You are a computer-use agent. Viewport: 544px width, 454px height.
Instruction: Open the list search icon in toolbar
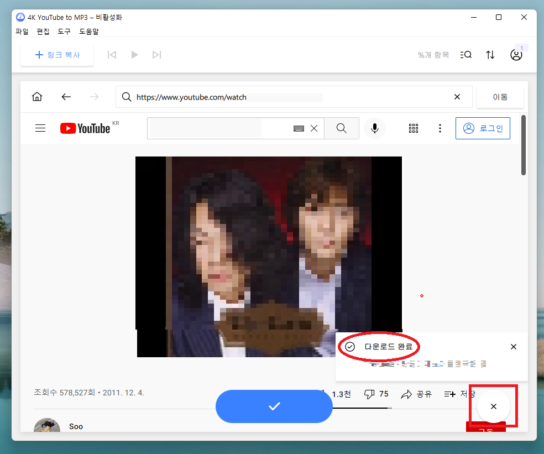pyautogui.click(x=466, y=55)
